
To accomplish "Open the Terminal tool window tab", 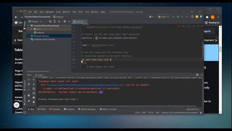I will (x=69, y=109).
